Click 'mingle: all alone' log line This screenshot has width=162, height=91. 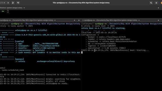55,81
